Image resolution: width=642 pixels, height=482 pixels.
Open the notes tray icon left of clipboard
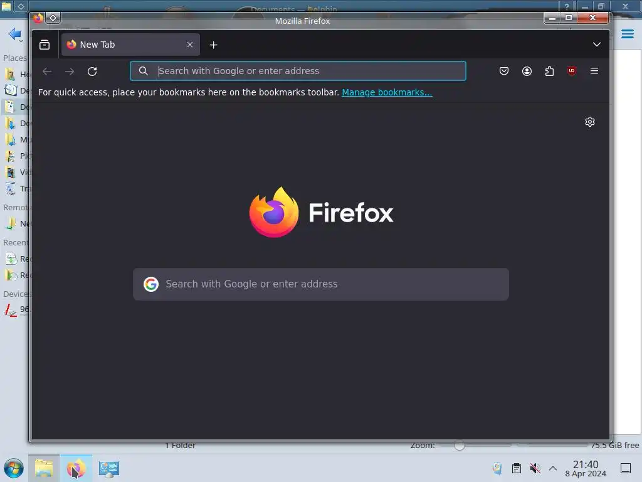pos(497,468)
